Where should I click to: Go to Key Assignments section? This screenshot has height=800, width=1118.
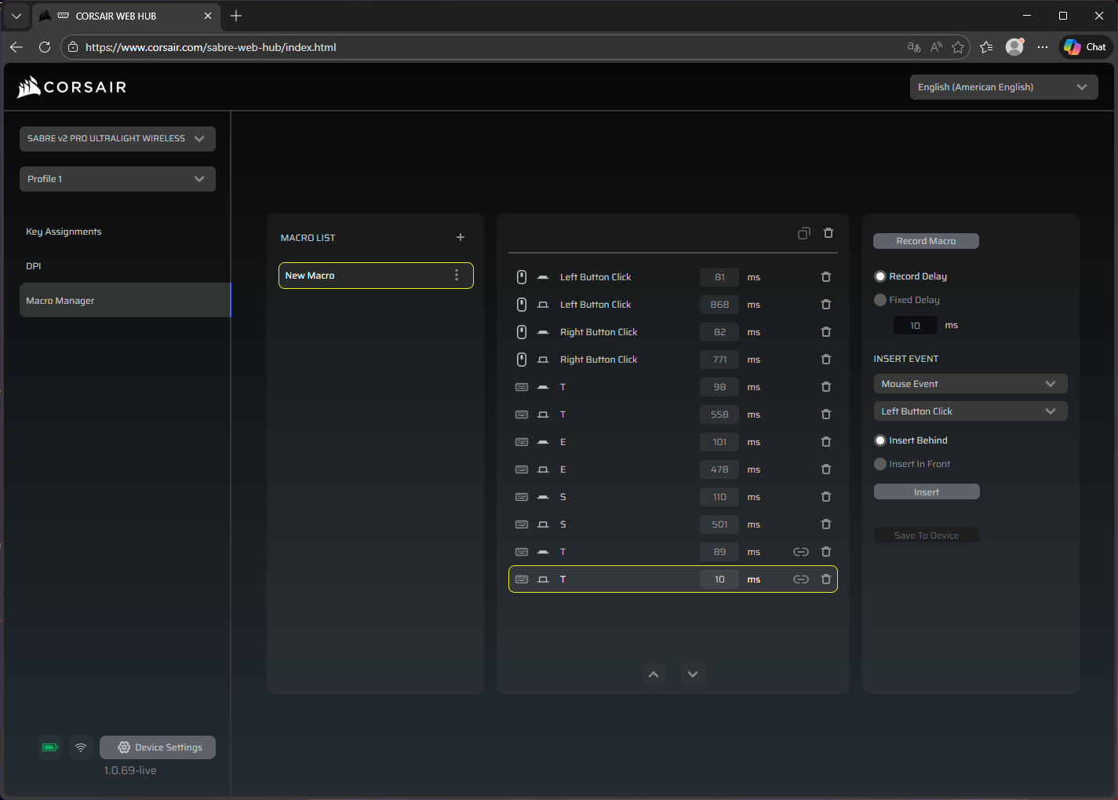[x=64, y=232]
